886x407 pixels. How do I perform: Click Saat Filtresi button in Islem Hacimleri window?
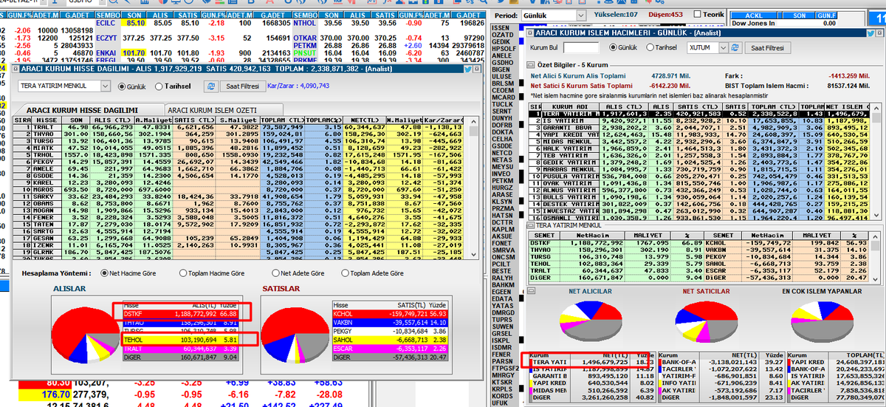pyautogui.click(x=766, y=47)
